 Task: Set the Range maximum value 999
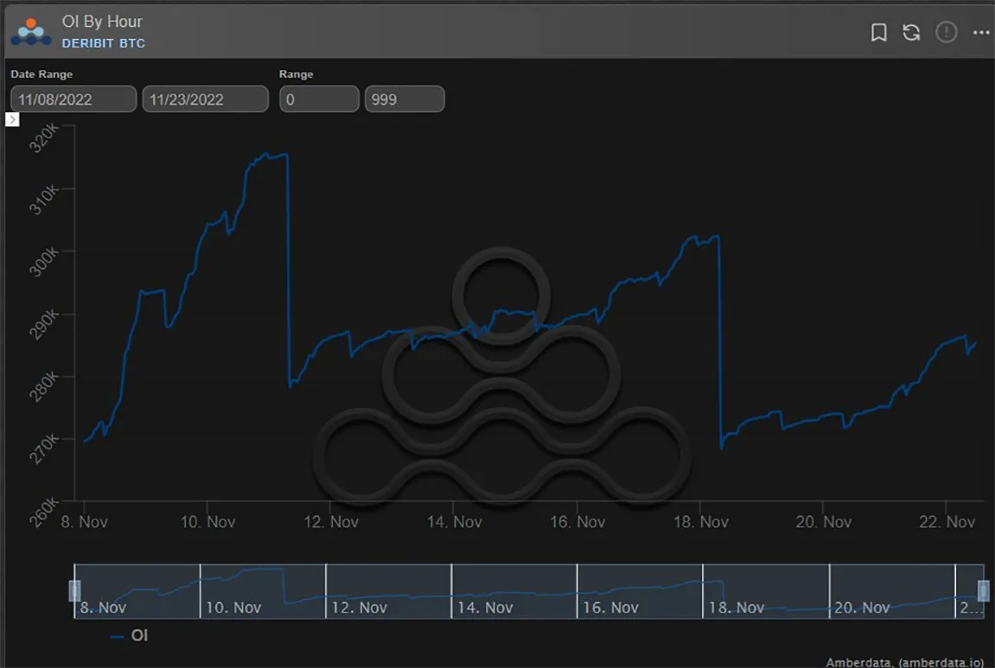405,99
